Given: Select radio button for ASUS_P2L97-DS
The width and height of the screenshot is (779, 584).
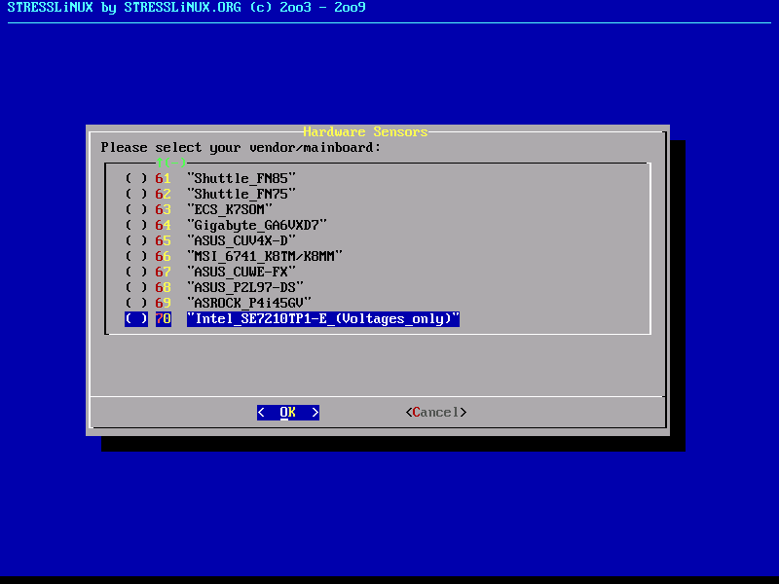Looking at the screenshot, I should tap(136, 287).
